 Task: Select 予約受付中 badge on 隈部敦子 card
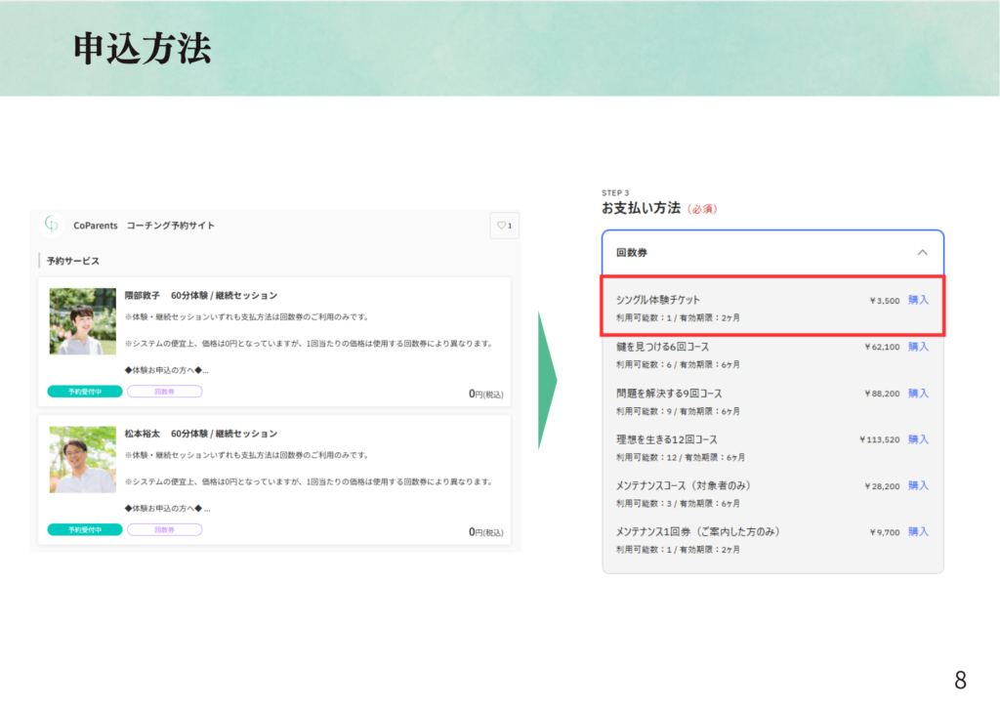coord(85,392)
